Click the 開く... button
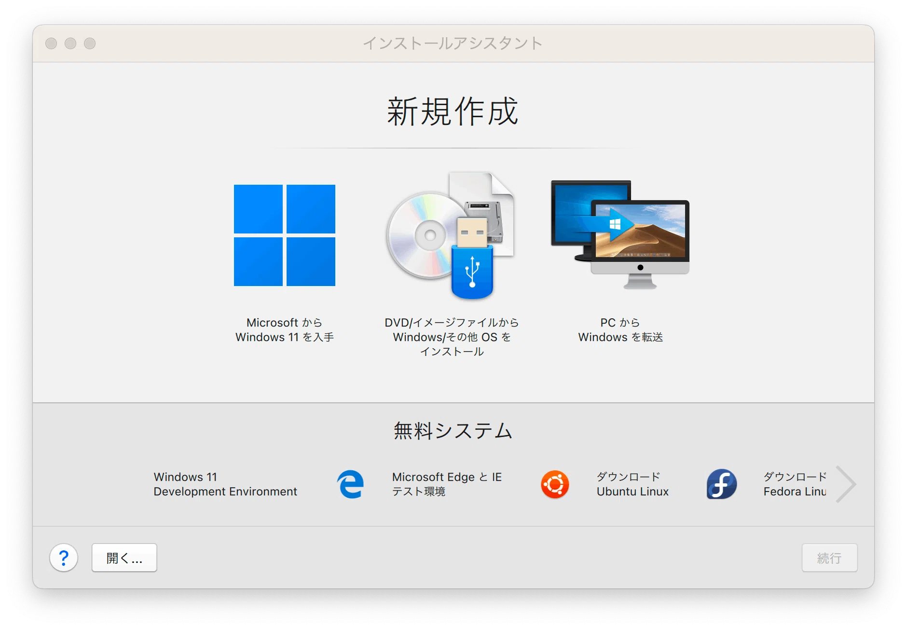907x629 pixels. 124,558
